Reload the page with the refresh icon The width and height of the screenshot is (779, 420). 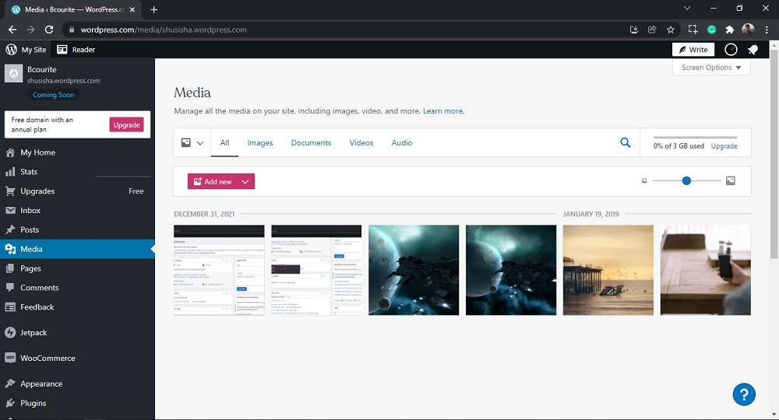coord(48,30)
